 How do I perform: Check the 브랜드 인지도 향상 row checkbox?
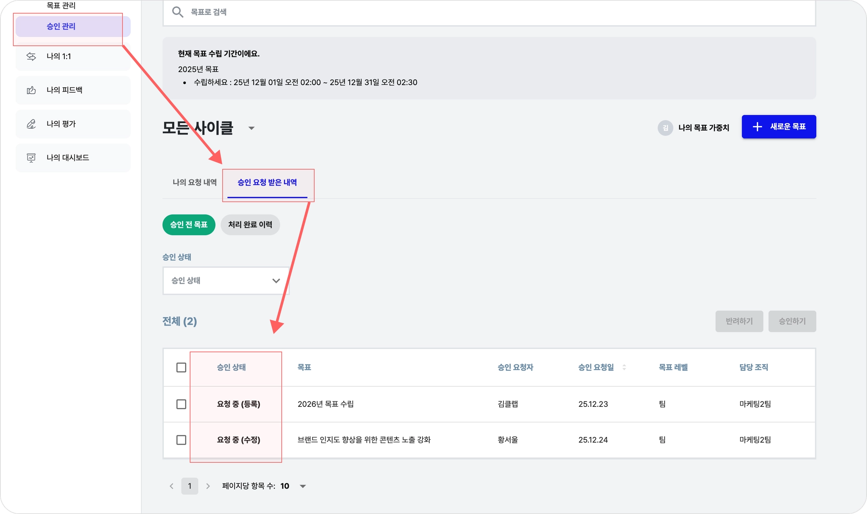click(x=181, y=440)
